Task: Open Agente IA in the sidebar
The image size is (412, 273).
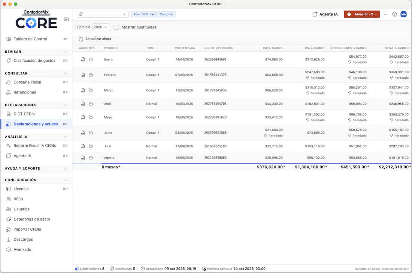Action: (x=36, y=156)
